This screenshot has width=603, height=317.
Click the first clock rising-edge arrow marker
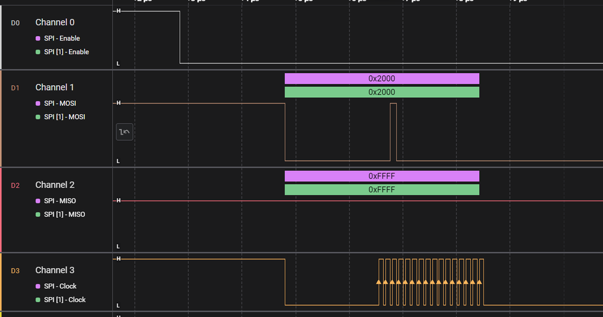click(379, 282)
